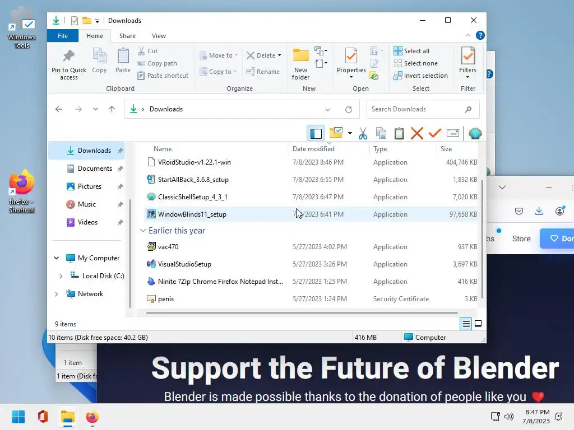Navigate back with the left arrow

click(x=58, y=109)
